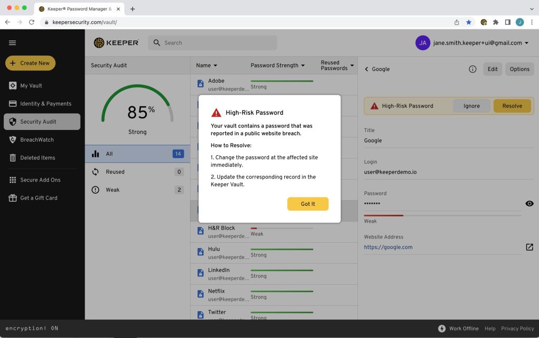Viewport: 539px width, 338px height.
Task: Select the Hulu record icon
Action: pos(201,252)
